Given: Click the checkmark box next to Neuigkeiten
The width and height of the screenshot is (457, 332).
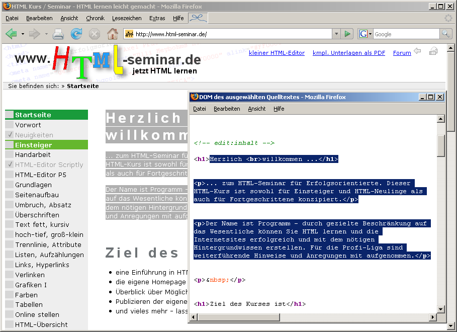Looking at the screenshot, I should 10,135.
